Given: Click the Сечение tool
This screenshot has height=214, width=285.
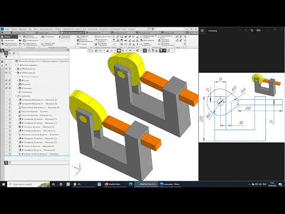Looking at the screenshot, I should pos(82,44).
